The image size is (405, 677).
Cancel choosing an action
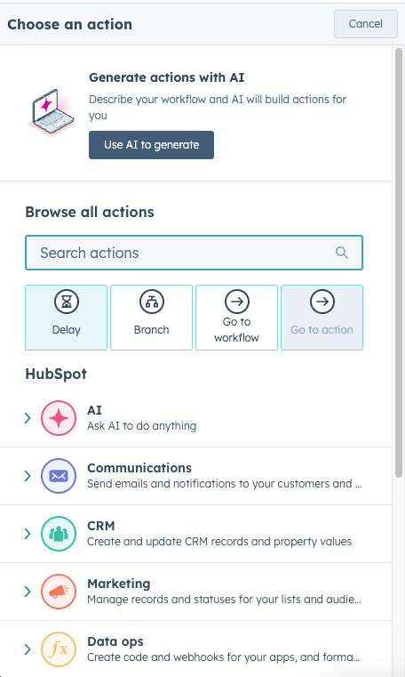[x=365, y=24]
